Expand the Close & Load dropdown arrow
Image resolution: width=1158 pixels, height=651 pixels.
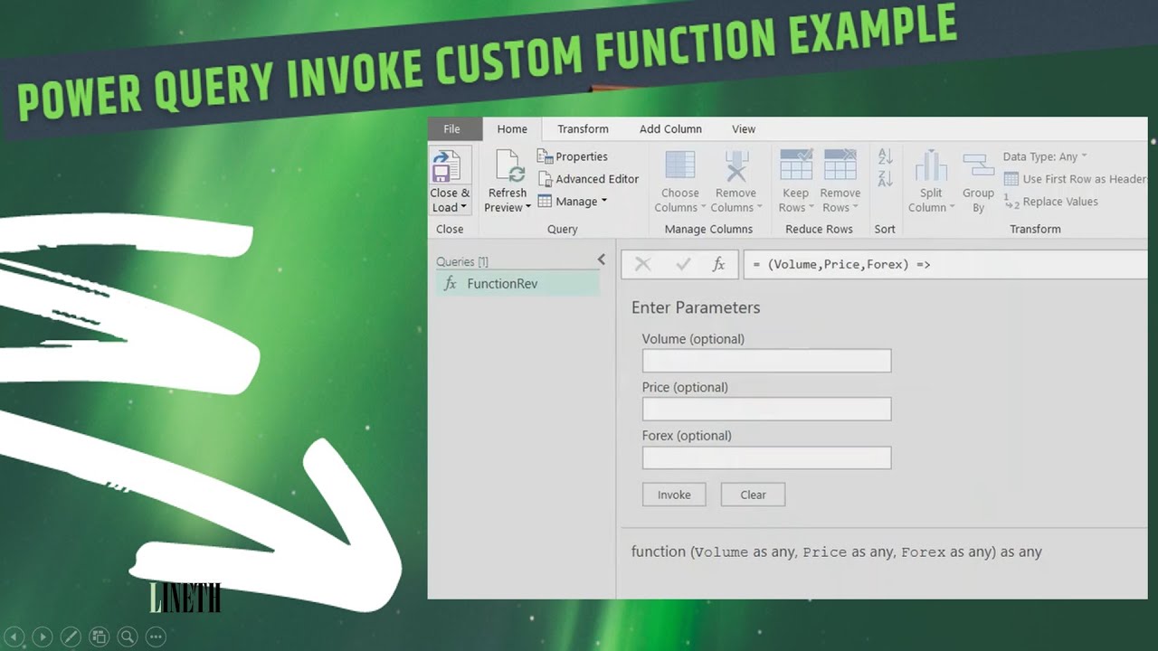coord(463,208)
